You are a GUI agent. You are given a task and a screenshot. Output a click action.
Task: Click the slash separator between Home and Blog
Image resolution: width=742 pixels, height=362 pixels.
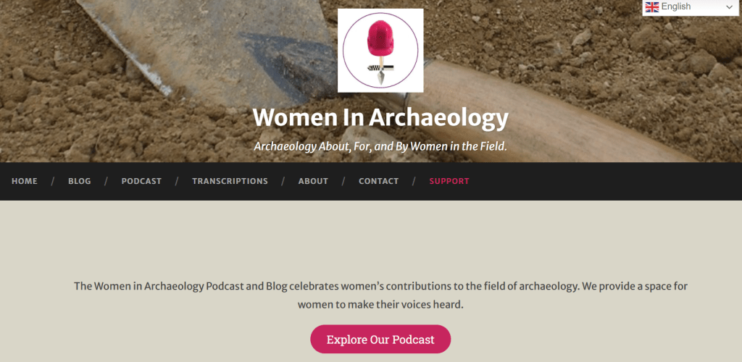coord(53,181)
